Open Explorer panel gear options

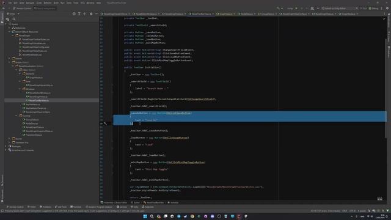click(x=91, y=13)
